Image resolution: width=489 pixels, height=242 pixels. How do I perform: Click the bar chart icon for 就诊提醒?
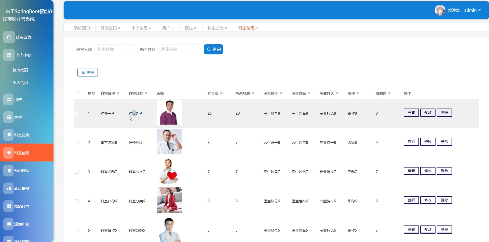click(x=9, y=188)
